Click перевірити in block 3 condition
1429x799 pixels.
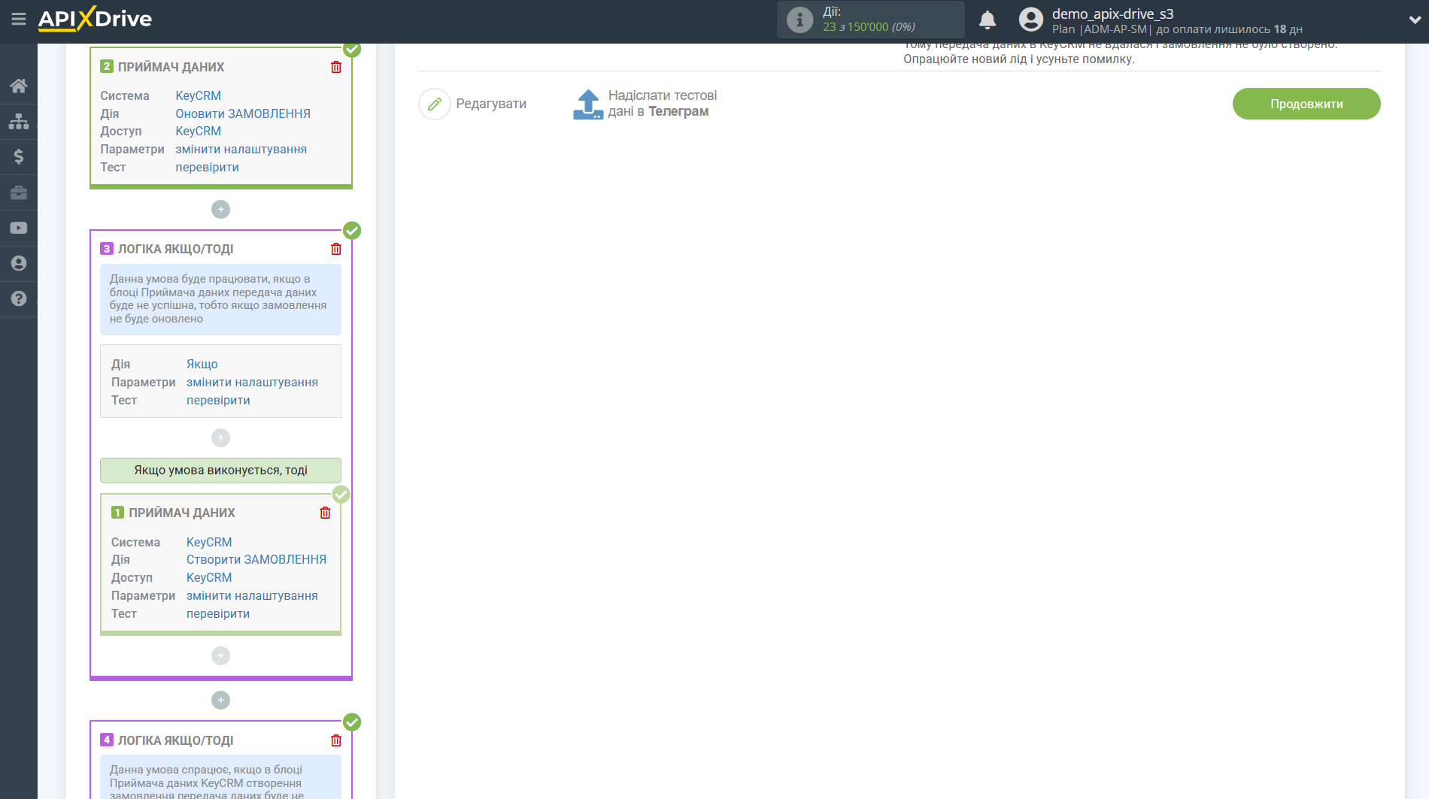[x=218, y=400]
